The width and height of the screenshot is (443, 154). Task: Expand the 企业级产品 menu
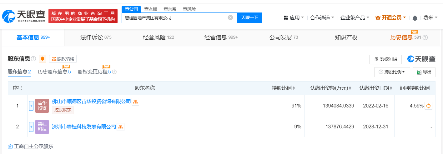click(355, 18)
